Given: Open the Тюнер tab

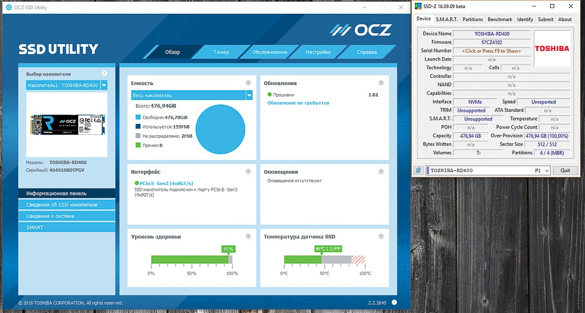Looking at the screenshot, I should coord(221,52).
